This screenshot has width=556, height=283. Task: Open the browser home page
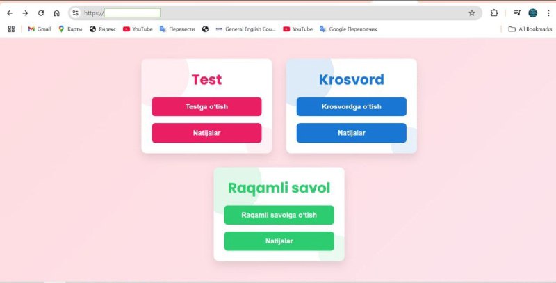click(x=56, y=13)
